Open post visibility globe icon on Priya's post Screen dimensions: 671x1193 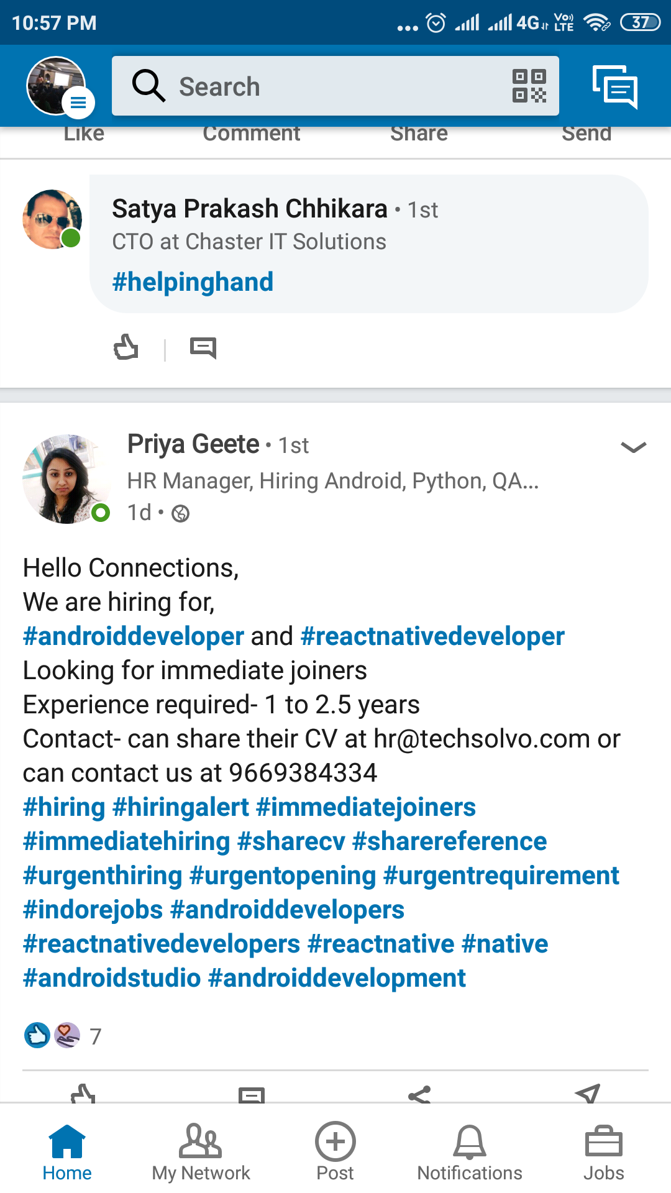point(181,514)
